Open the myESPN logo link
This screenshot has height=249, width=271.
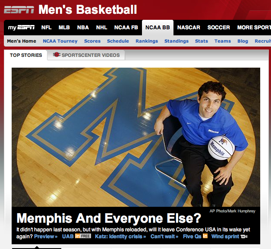(21, 28)
